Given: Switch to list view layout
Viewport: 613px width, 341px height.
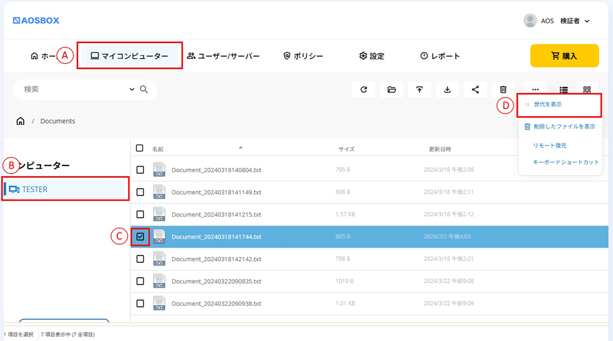Looking at the screenshot, I should 564,90.
